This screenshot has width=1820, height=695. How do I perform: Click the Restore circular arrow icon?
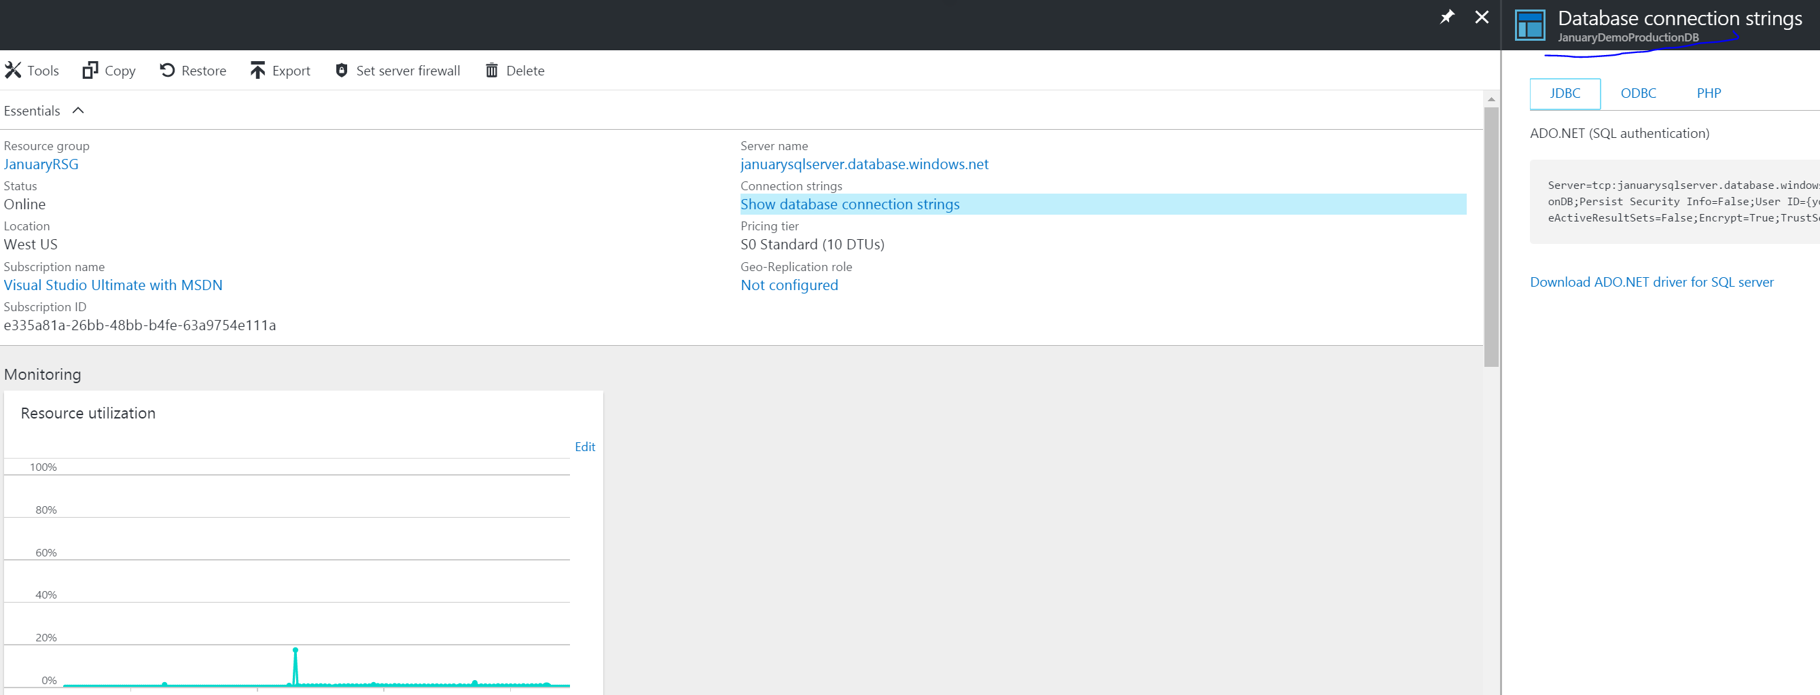pyautogui.click(x=166, y=70)
